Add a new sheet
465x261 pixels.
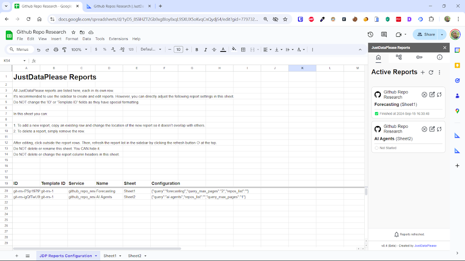[x=17, y=256]
